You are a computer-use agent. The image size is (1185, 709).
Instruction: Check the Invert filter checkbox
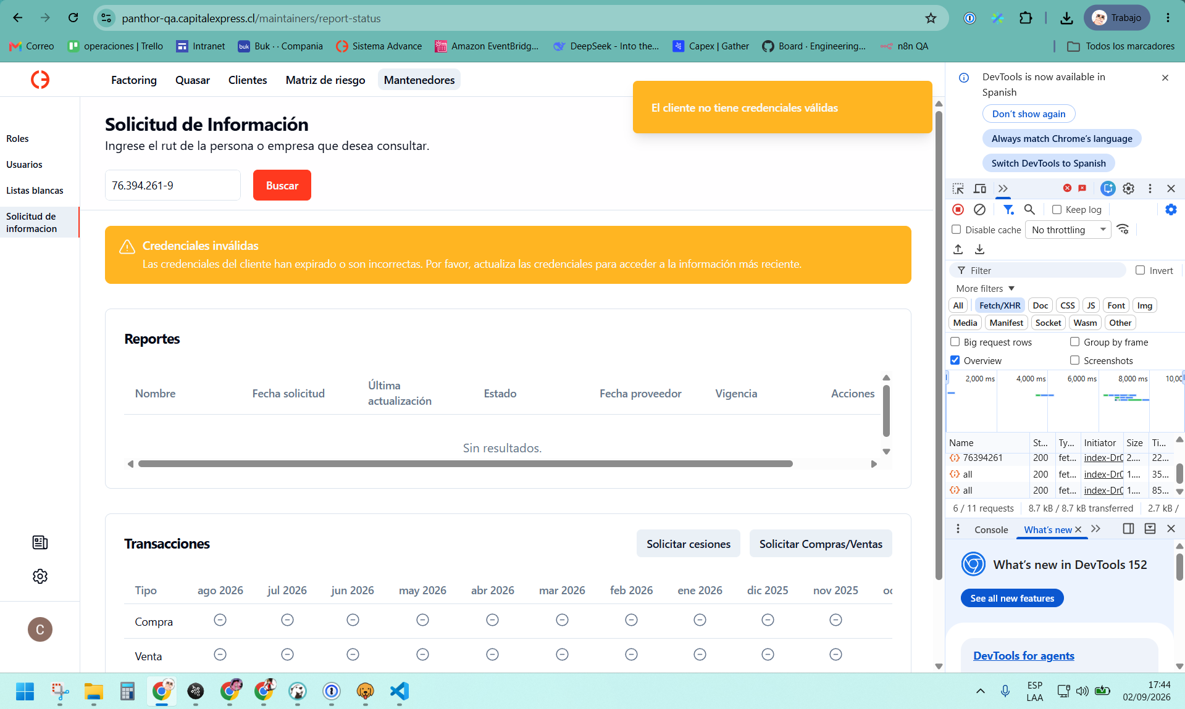(1141, 270)
